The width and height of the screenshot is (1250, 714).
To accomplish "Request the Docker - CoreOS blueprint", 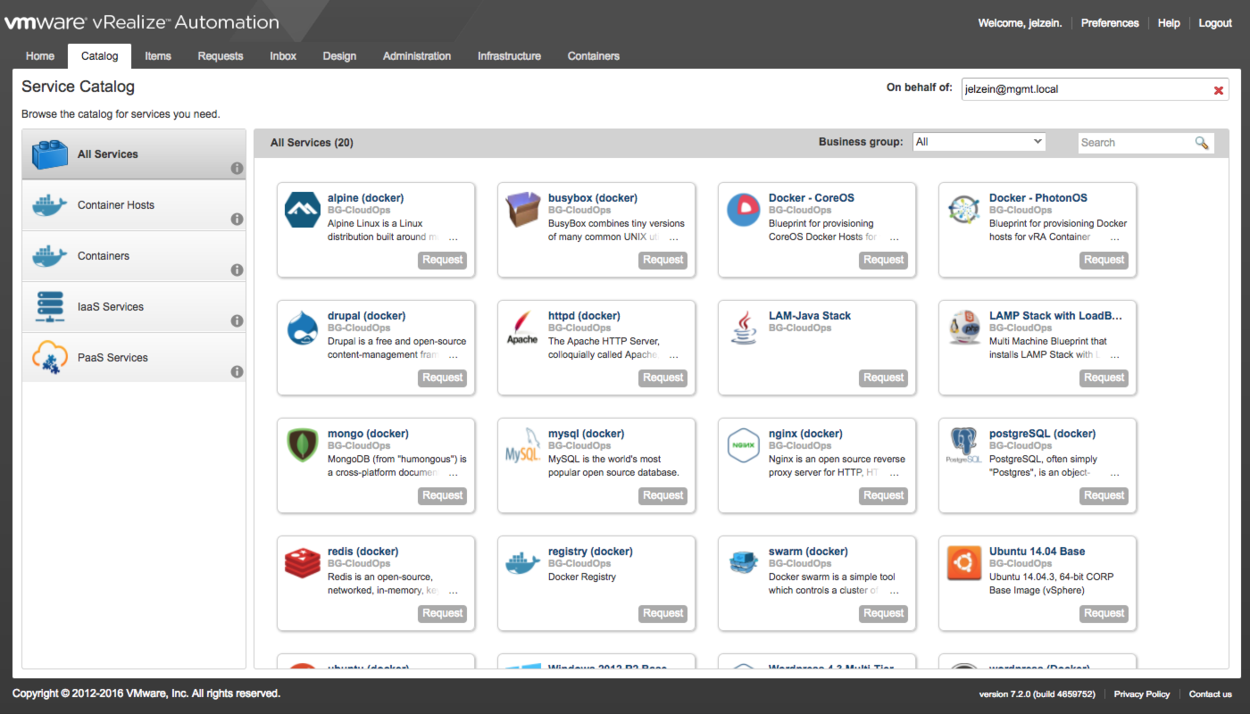I will click(884, 260).
